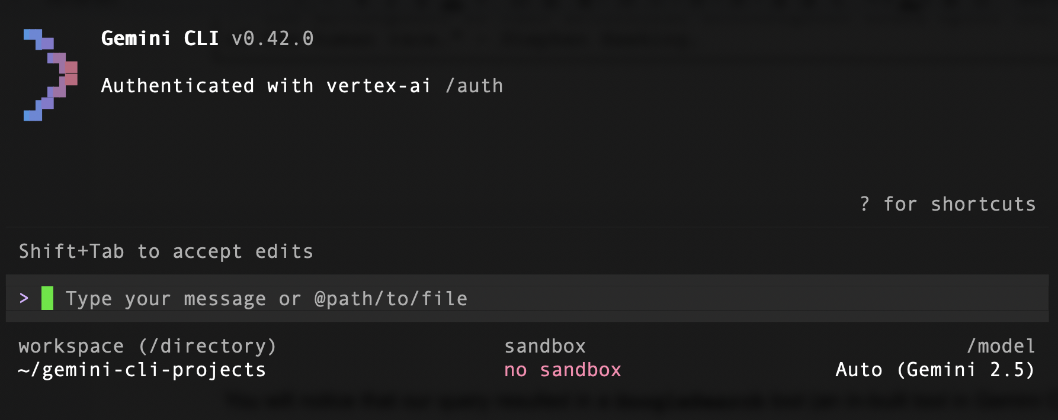Click the workspace (/directory) label
This screenshot has width=1058, height=420.
coord(148,346)
